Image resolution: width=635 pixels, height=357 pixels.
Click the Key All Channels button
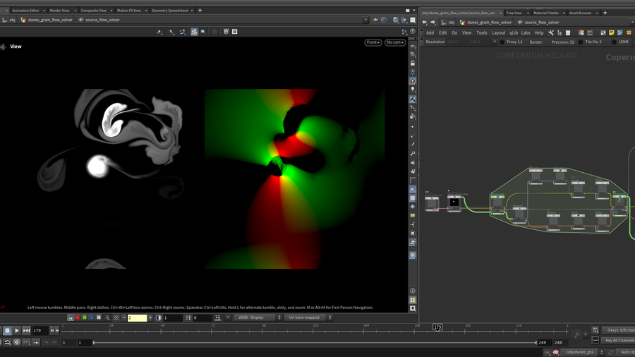[x=619, y=340]
